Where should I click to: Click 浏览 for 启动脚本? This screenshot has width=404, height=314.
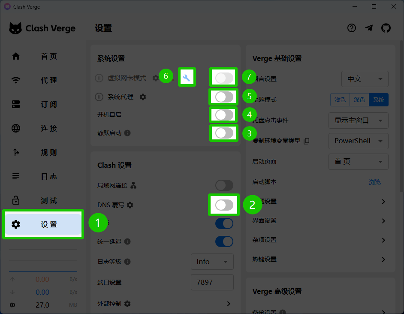[x=375, y=182]
